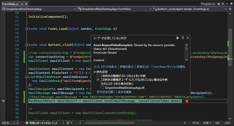The image size is (234, 126).
Task: Continue execution with the green play icon
Action: click(x=178, y=38)
